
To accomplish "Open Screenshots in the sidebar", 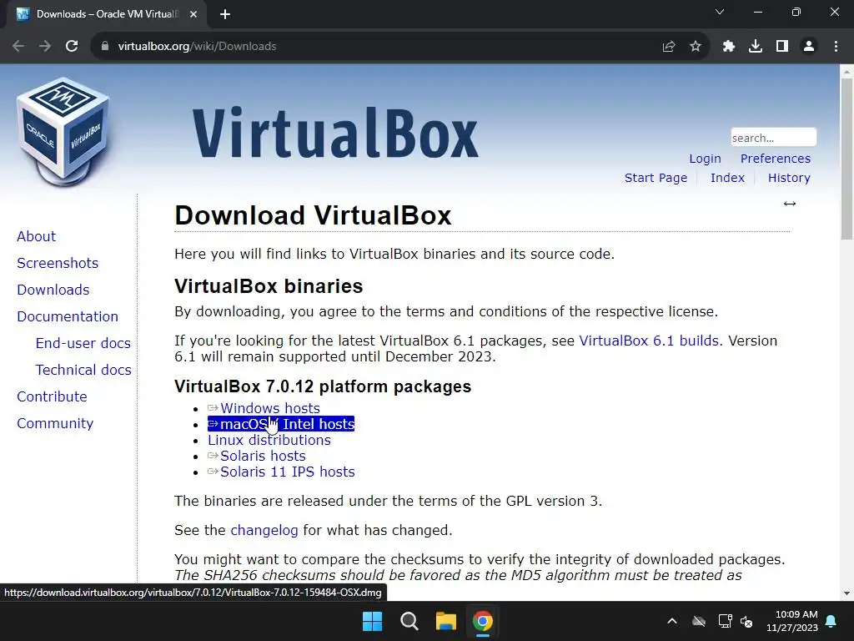I will 58,263.
